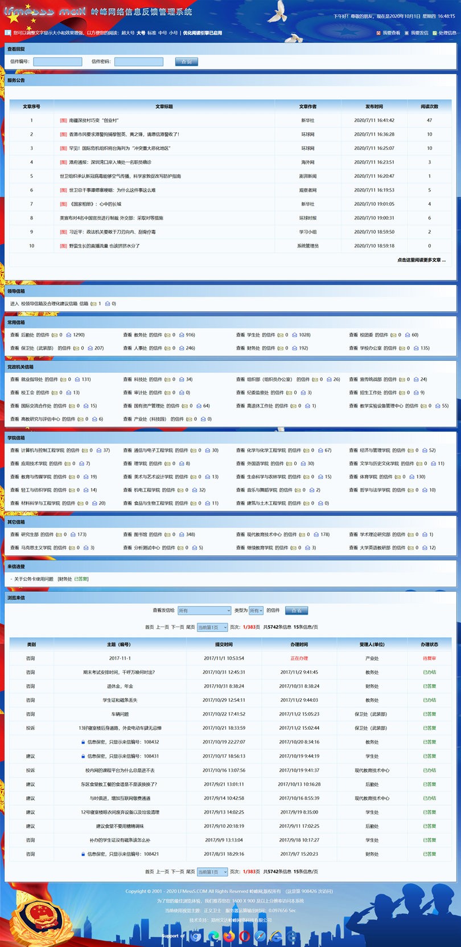This screenshot has height=947, width=461.
Task: Select 小号 font size option
Action: [x=173, y=33]
